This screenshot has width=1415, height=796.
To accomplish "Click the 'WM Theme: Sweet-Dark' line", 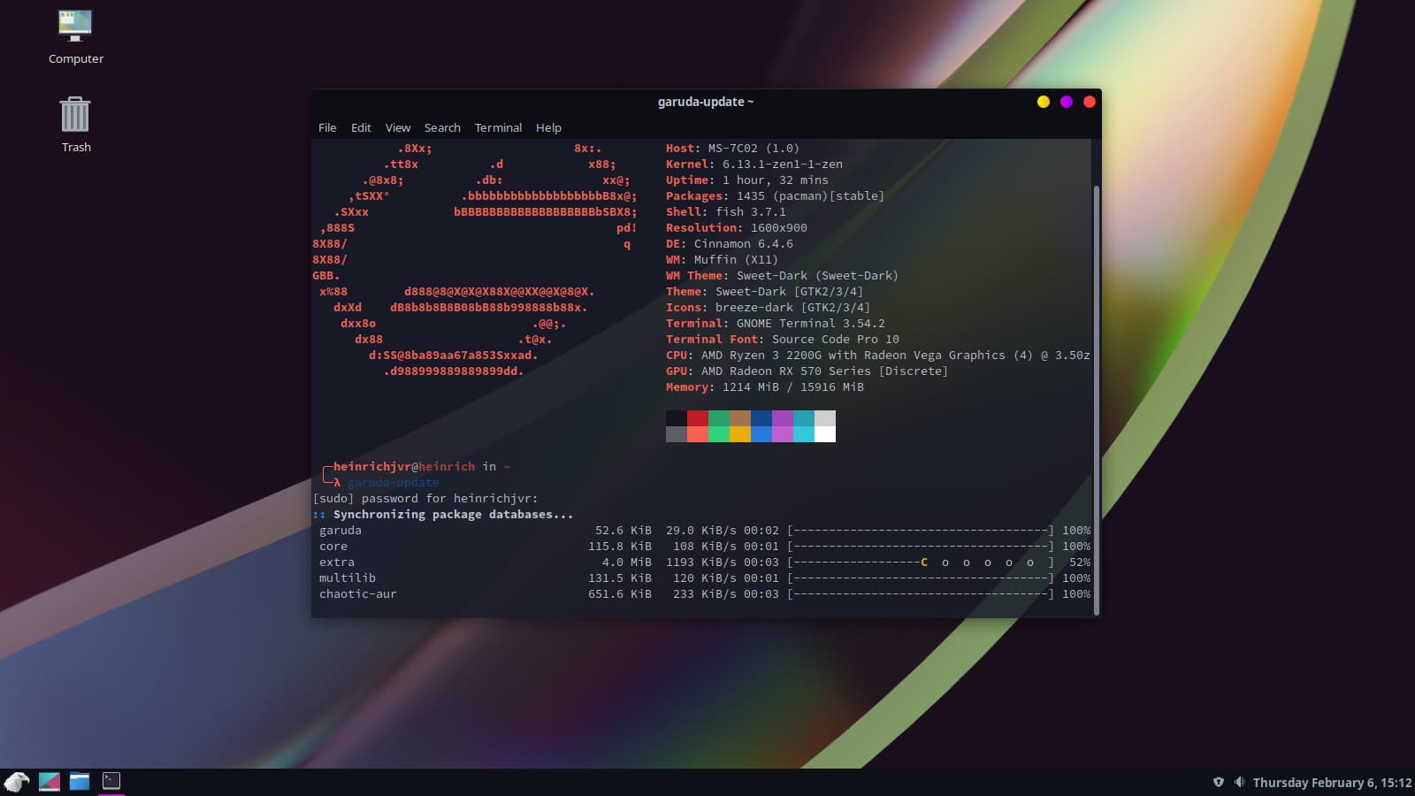I will click(x=782, y=276).
